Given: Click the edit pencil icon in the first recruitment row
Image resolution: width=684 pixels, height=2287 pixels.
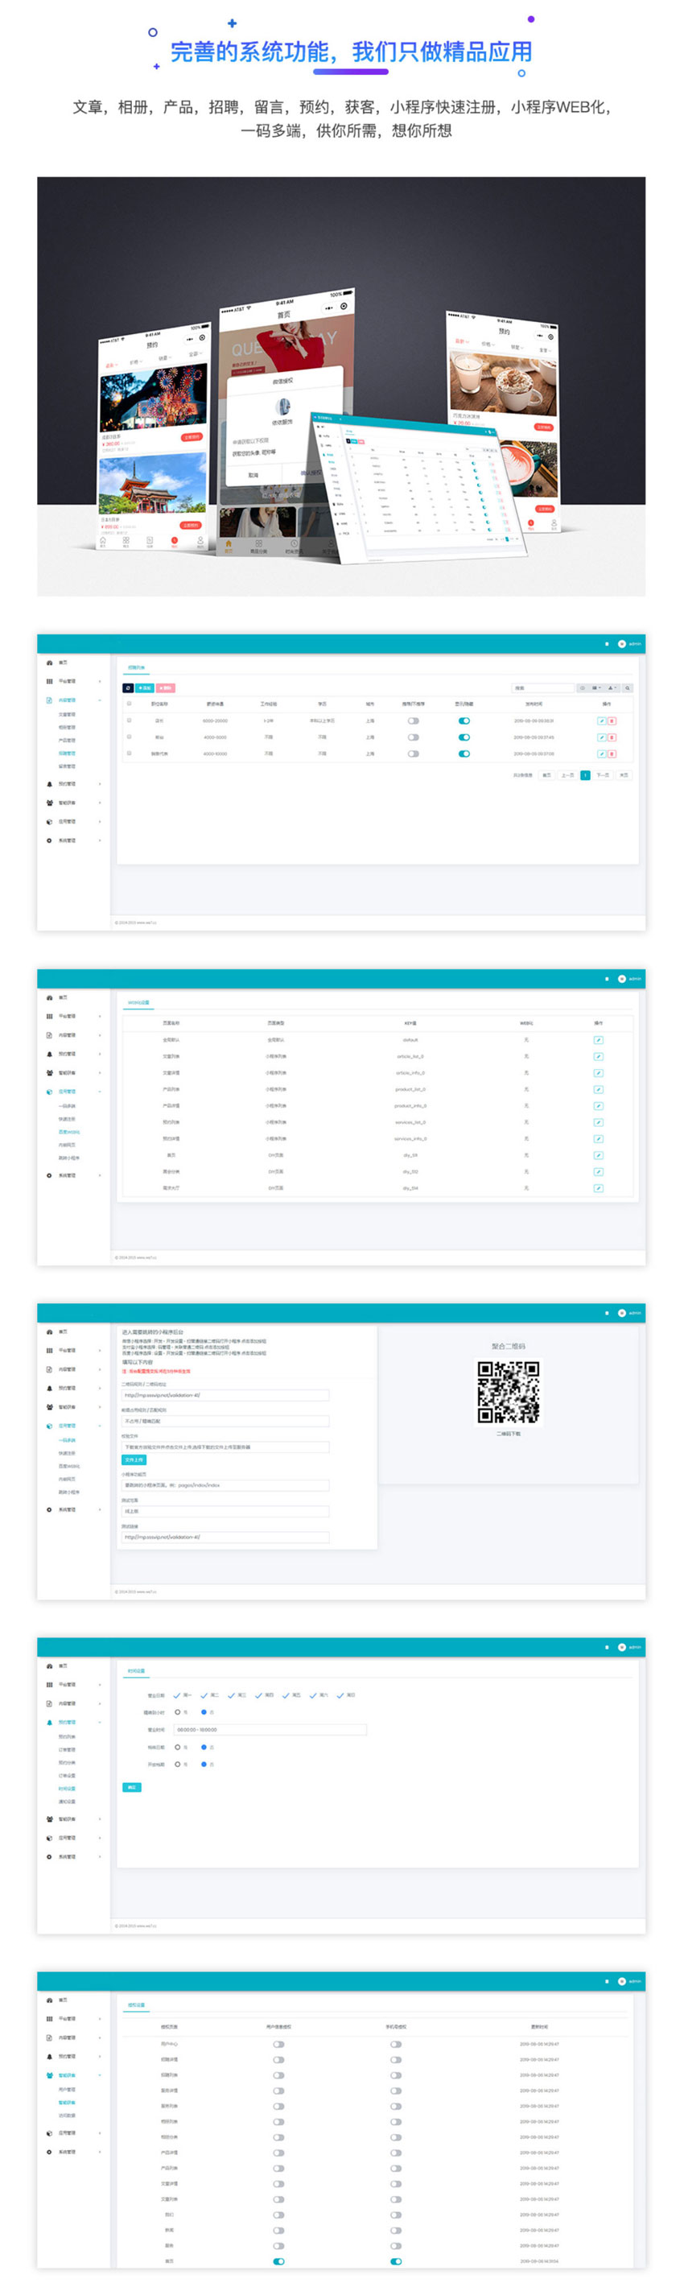Looking at the screenshot, I should point(601,721).
